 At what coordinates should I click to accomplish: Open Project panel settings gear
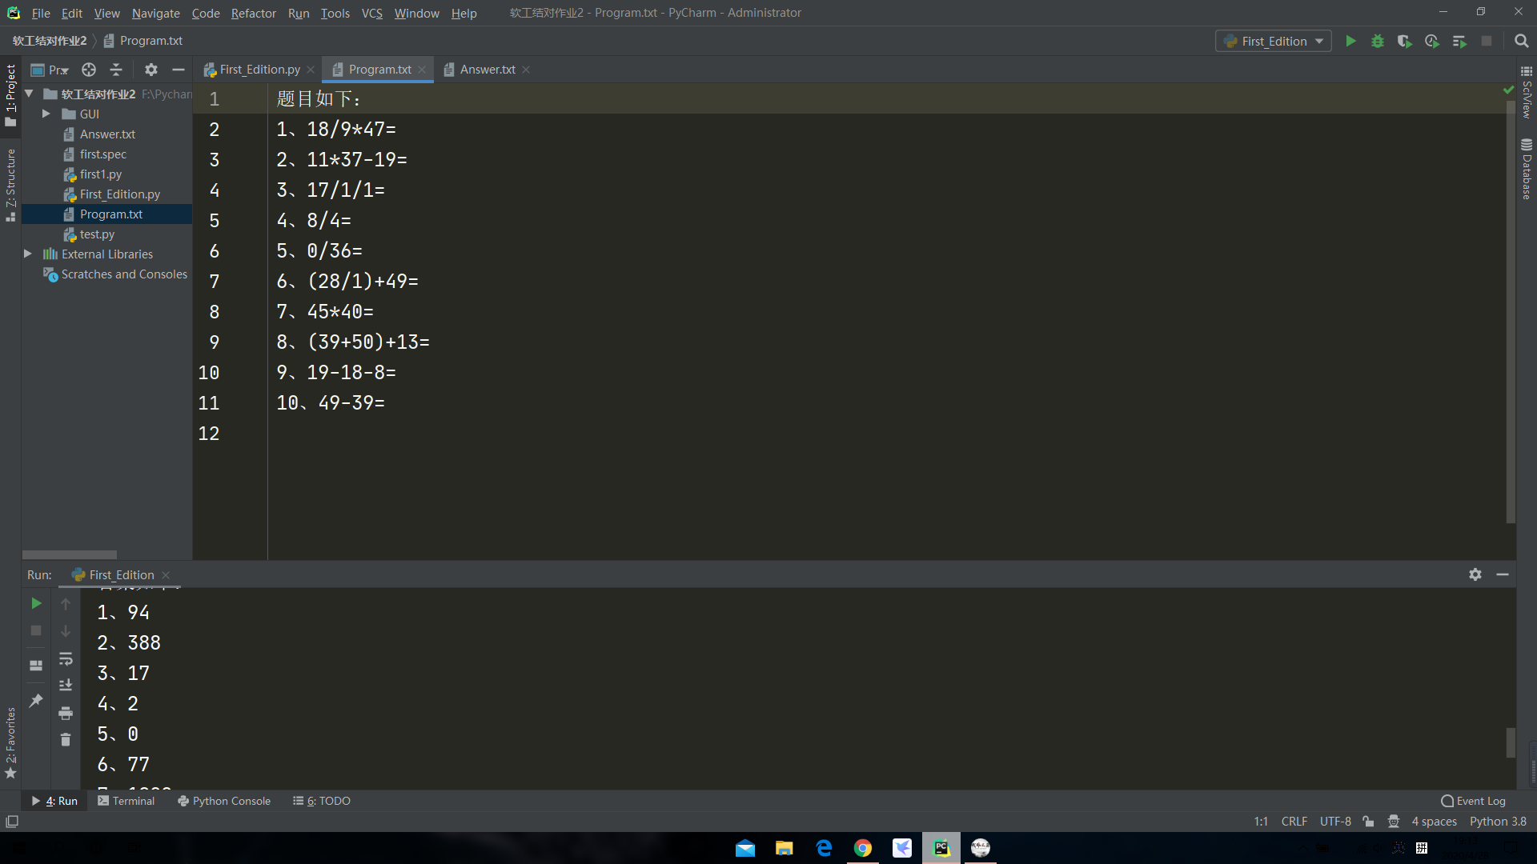150,70
